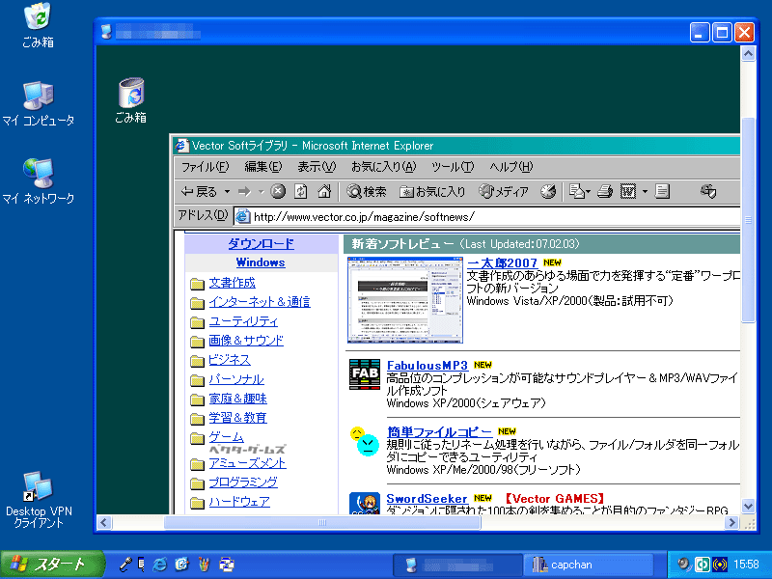Open the インターネット＆通信 category link
772x579 pixels.
click(260, 302)
